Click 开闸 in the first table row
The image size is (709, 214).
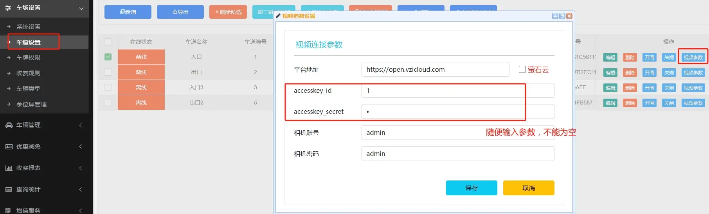[x=650, y=57]
